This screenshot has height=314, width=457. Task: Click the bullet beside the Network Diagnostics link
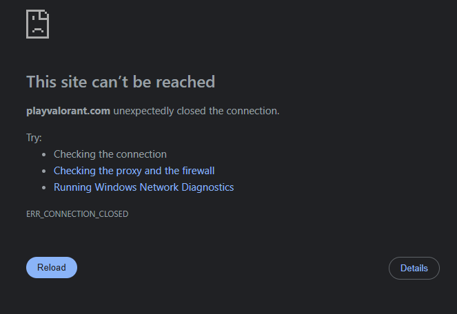[x=43, y=188]
